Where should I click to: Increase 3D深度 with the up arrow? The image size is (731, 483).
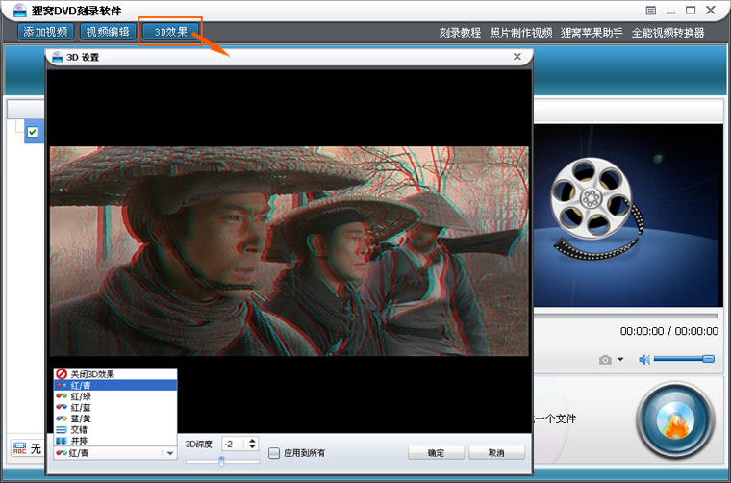click(x=252, y=441)
